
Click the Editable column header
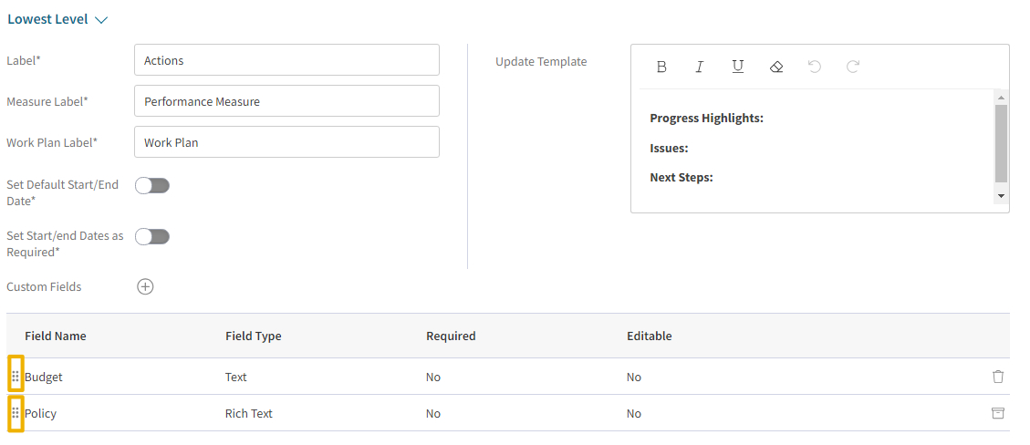point(649,336)
